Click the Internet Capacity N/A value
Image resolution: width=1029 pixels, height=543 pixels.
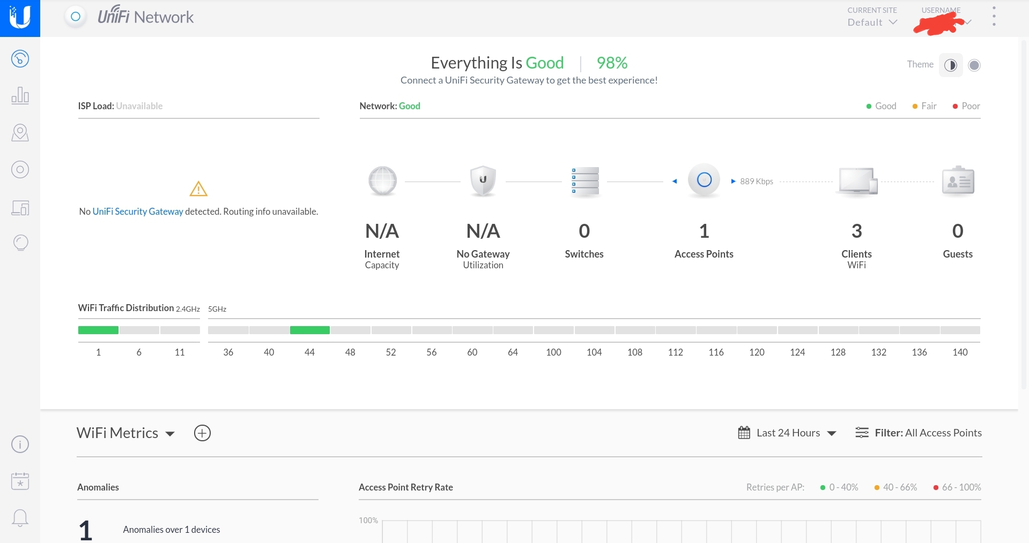(382, 231)
